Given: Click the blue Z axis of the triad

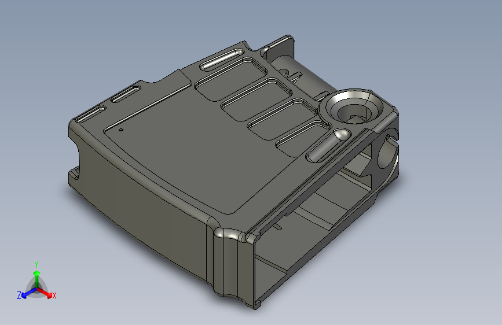Looking at the screenshot, I should pyautogui.click(x=29, y=293).
